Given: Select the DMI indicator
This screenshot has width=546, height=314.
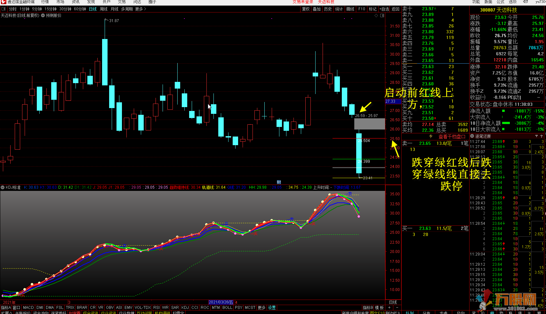Looking at the screenshot, I should pyautogui.click(x=40, y=308).
